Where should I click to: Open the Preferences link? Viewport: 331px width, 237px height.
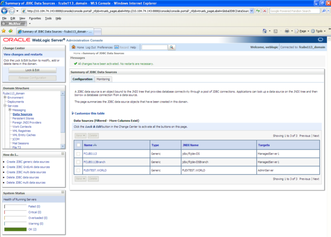click(x=105, y=47)
